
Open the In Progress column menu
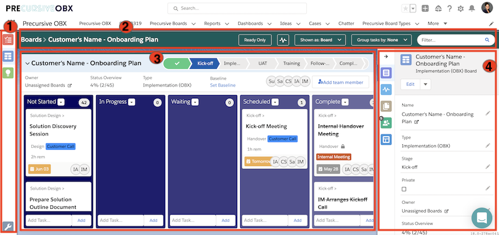(132, 102)
